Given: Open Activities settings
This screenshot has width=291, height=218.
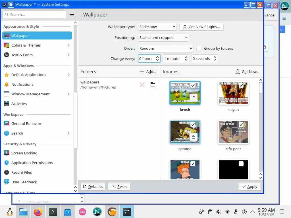Looking at the screenshot, I should [37, 104].
